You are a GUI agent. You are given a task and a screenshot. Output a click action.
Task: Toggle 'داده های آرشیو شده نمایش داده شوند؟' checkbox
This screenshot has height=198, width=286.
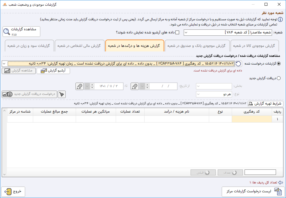click(x=177, y=33)
